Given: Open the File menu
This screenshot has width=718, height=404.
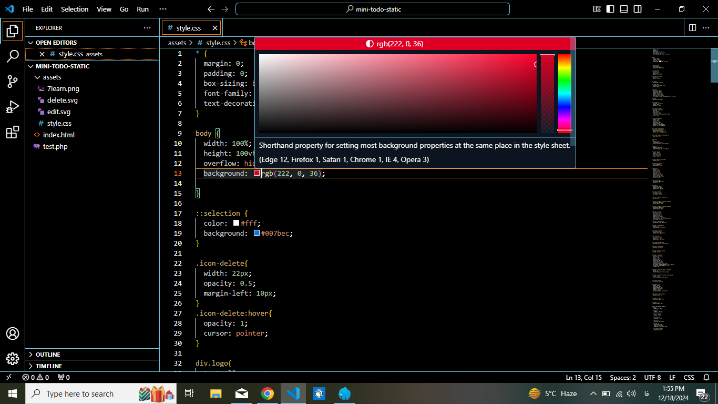Looking at the screenshot, I should point(27,9).
